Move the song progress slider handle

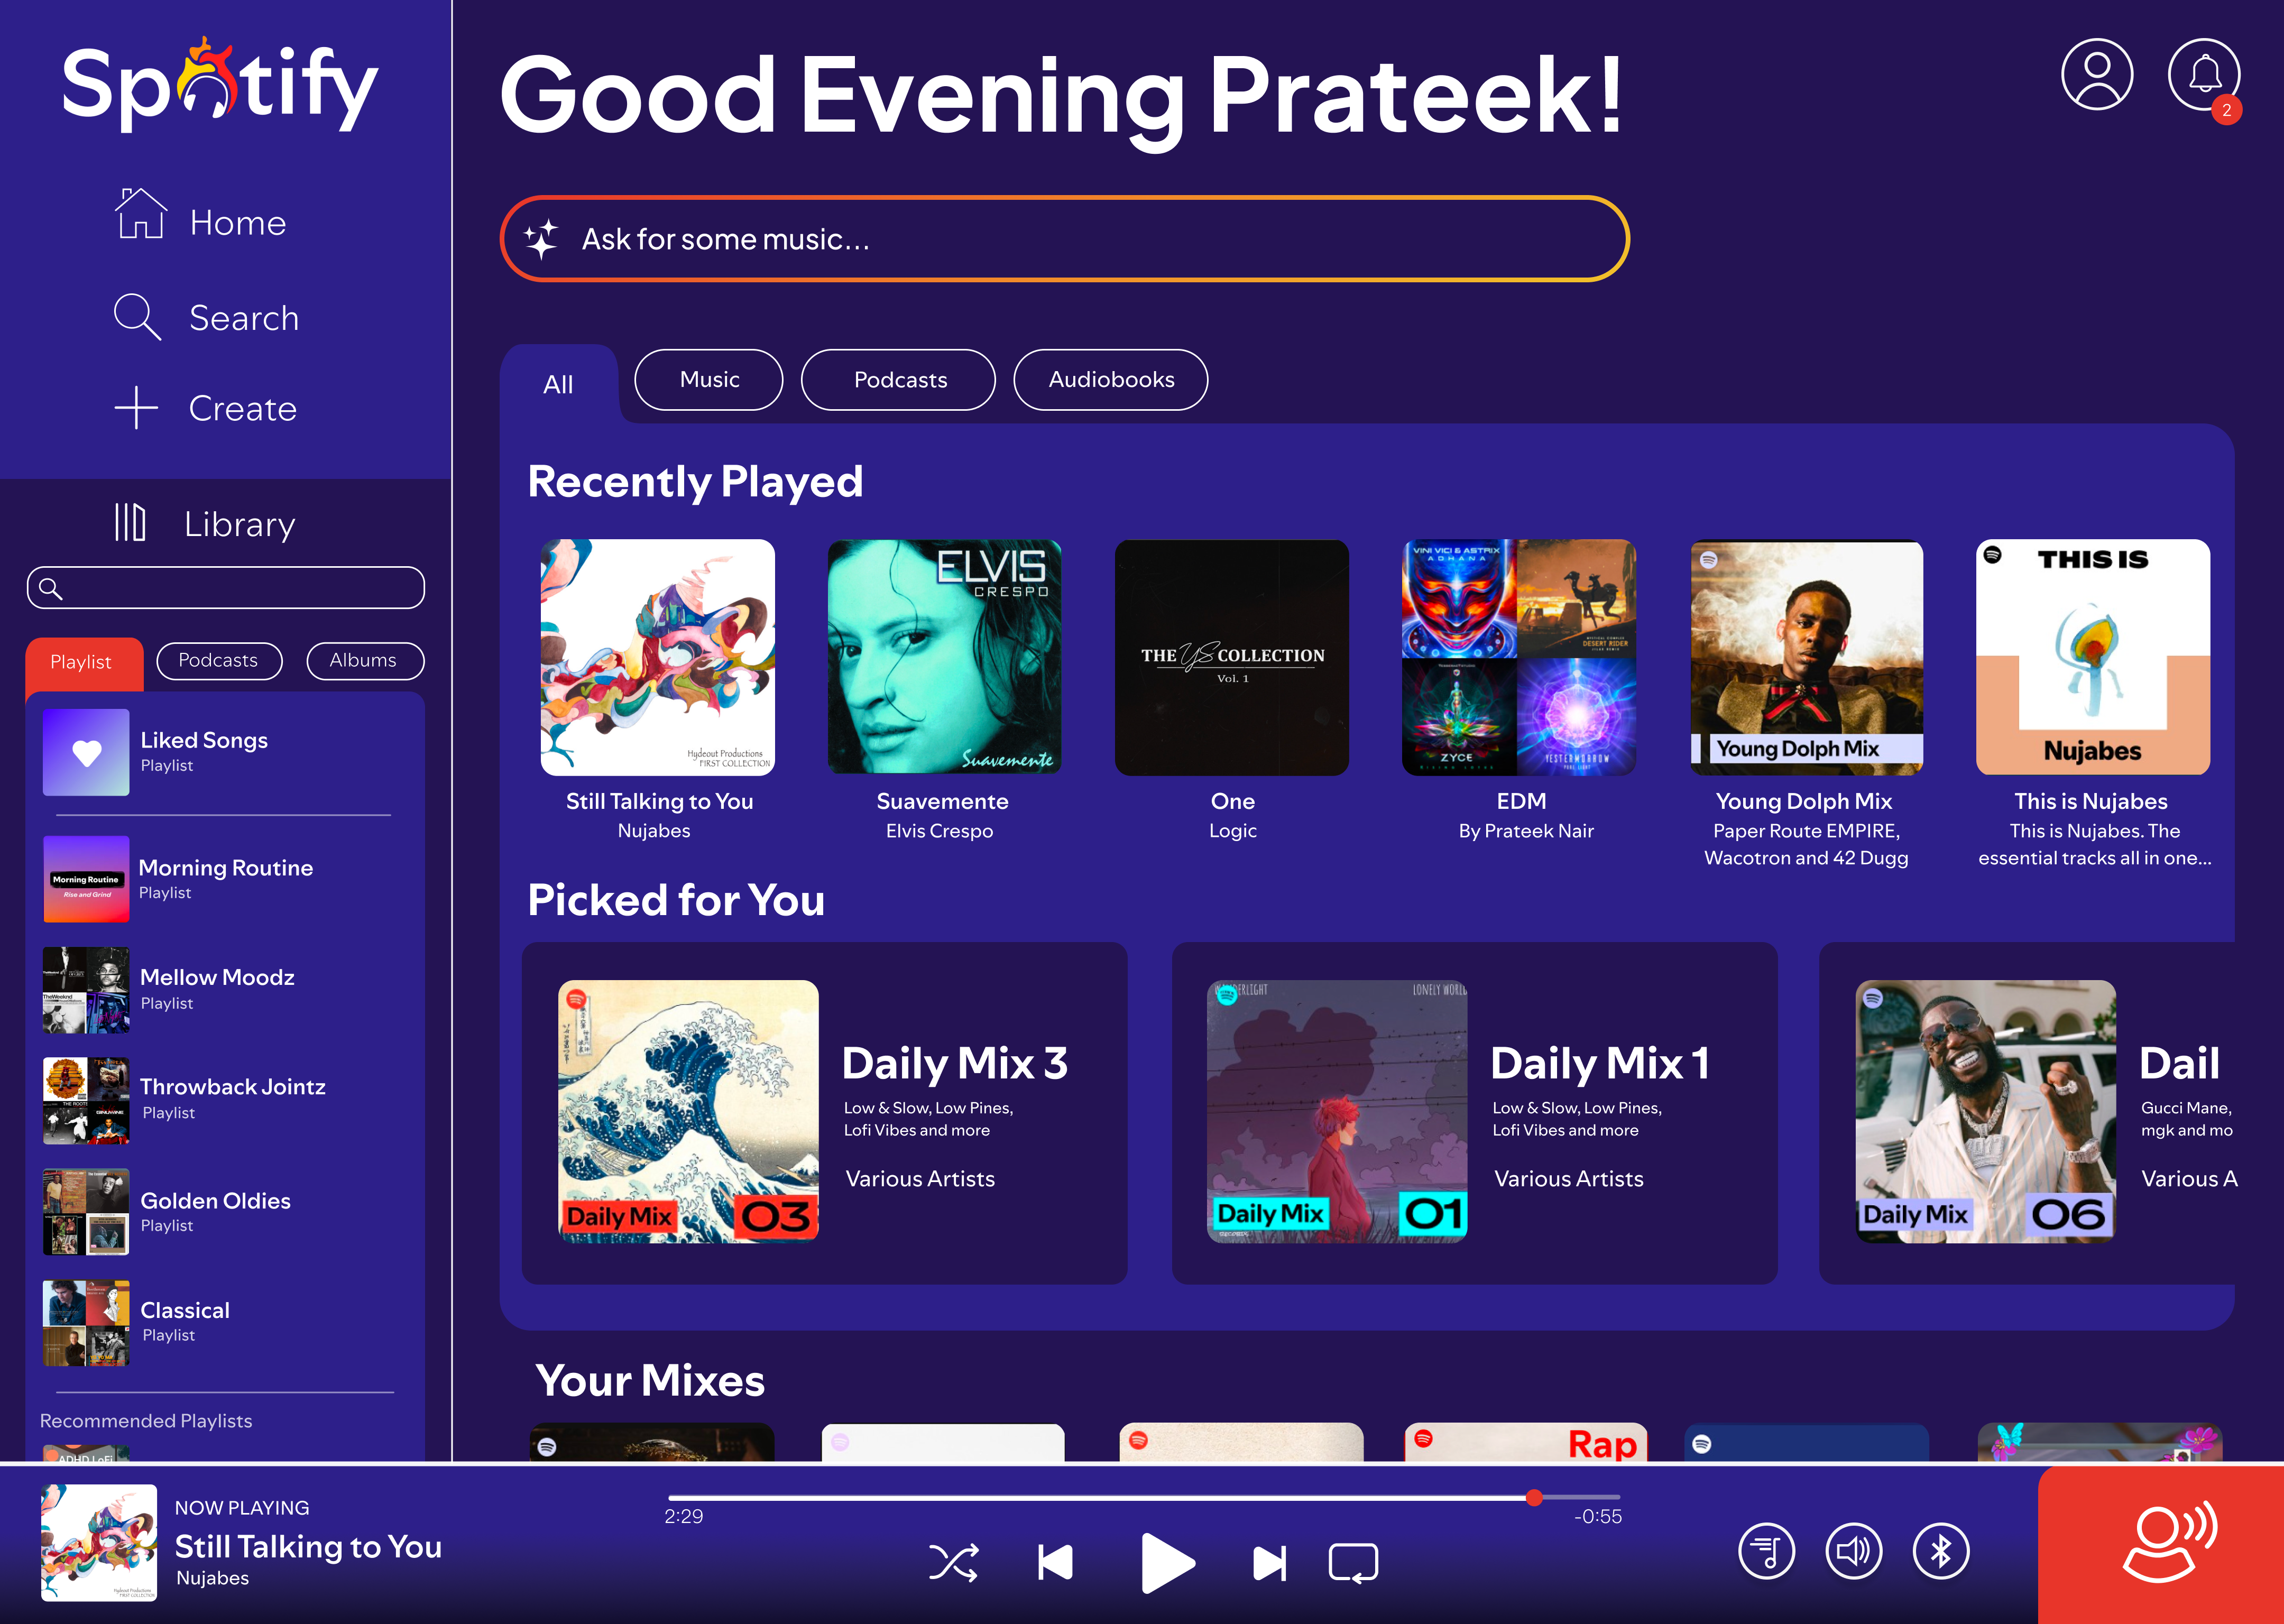pyautogui.click(x=1534, y=1497)
